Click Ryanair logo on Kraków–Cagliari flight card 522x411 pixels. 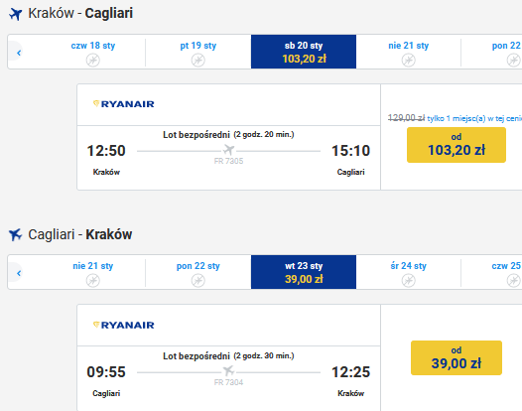pos(123,104)
